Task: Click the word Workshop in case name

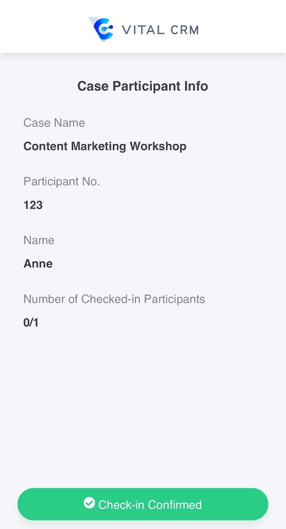Action: (158, 146)
